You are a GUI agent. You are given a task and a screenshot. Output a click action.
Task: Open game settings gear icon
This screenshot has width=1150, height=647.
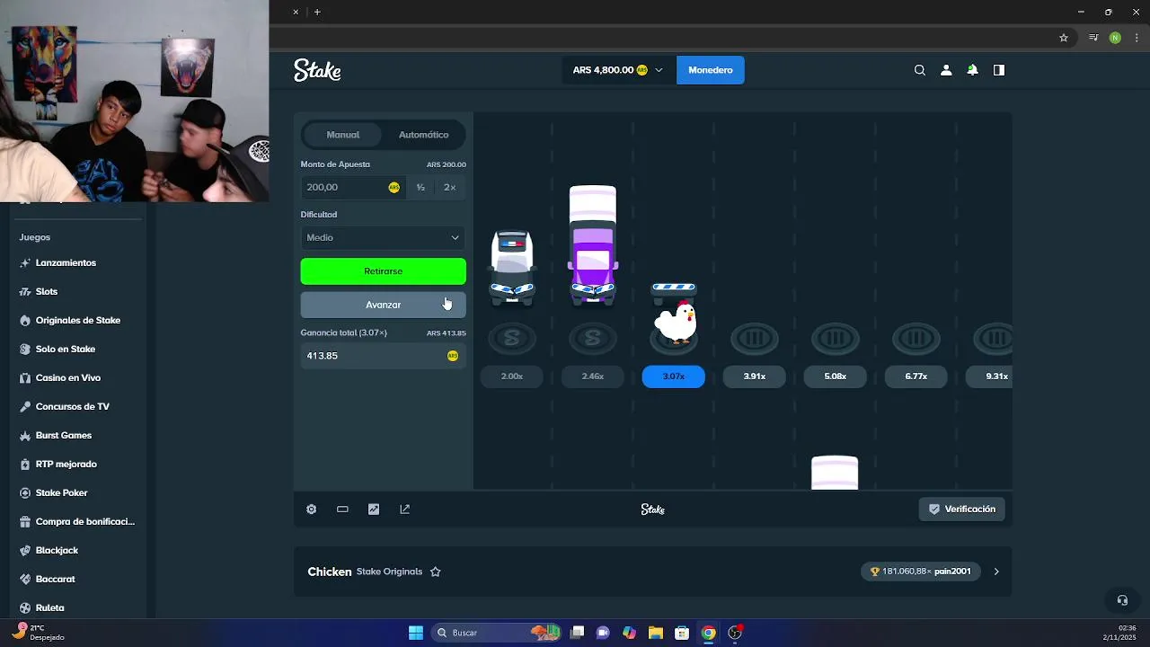(312, 510)
